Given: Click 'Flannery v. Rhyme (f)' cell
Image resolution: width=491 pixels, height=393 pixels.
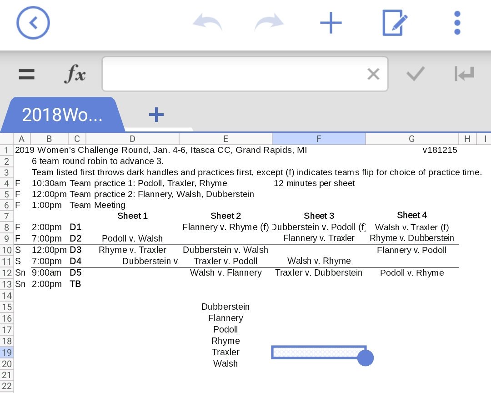Looking at the screenshot, I should tap(225, 227).
